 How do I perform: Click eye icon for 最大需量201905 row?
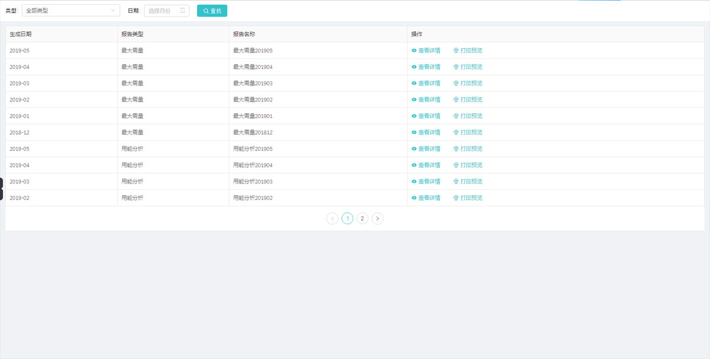414,50
